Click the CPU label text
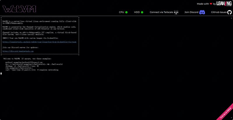The width and height of the screenshot is (233, 120). (121, 12)
